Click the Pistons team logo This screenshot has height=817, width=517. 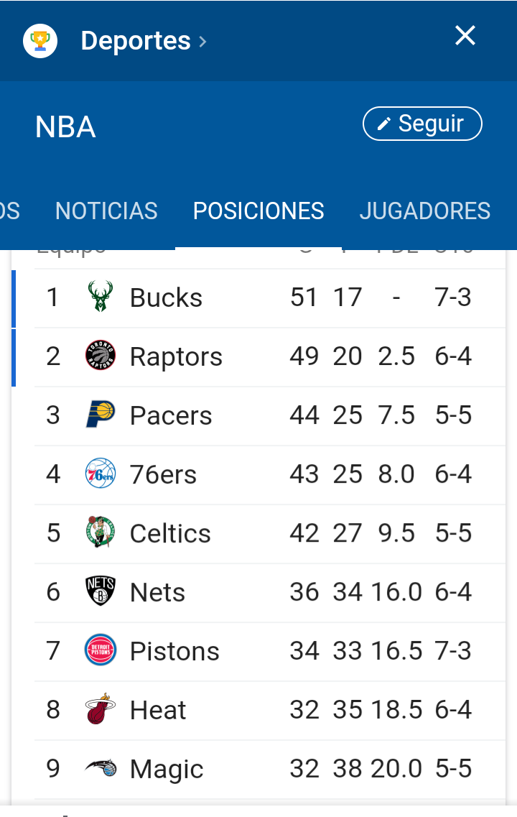(x=101, y=650)
